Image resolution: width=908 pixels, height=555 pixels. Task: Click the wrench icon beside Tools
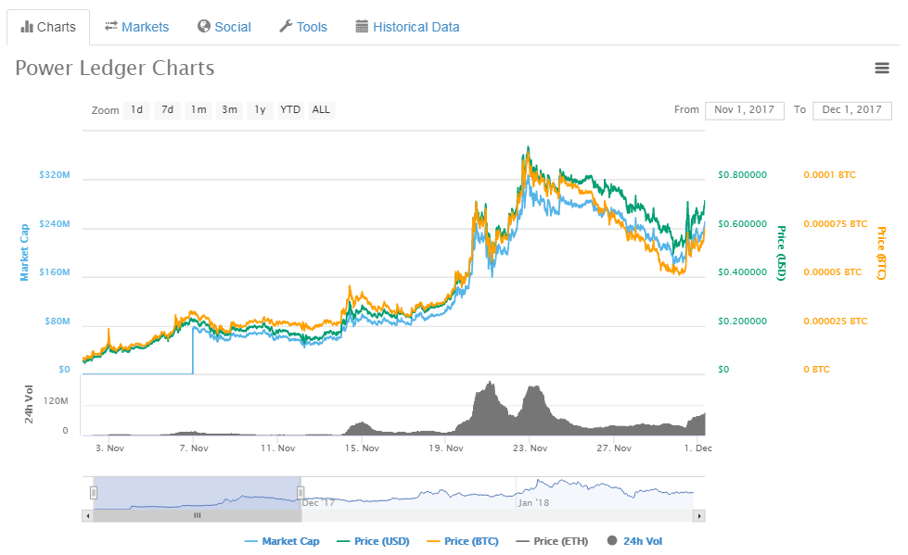click(x=286, y=26)
